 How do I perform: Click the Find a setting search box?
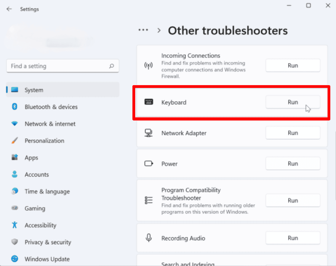pos(63,66)
